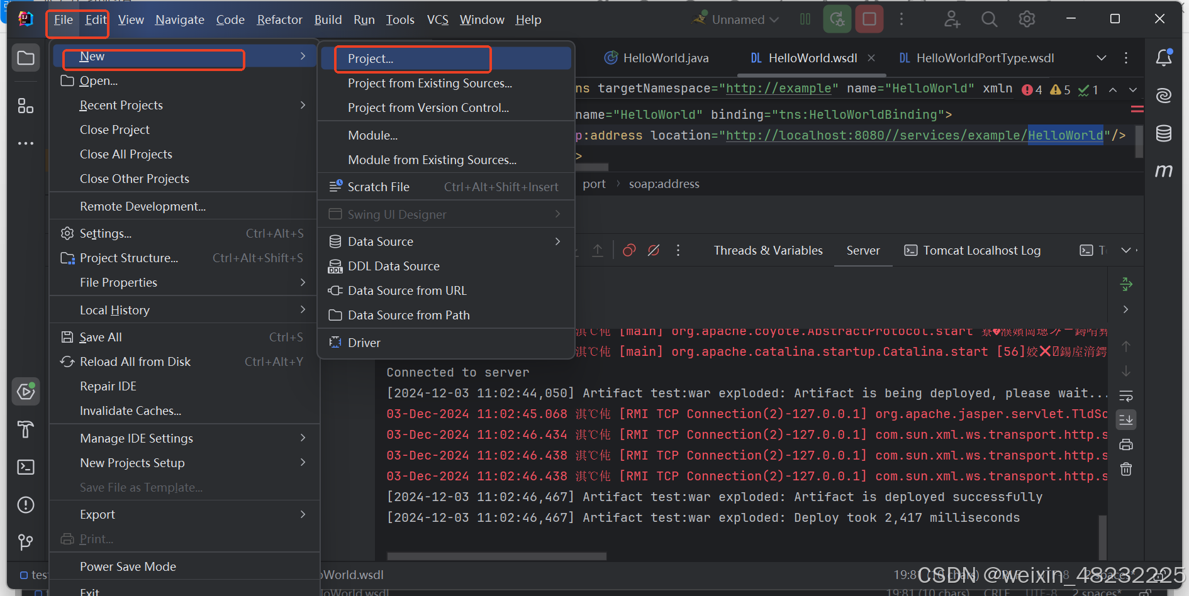Viewport: 1189px width, 596px height.
Task: Switch to Threads & Variables tab
Action: (768, 250)
